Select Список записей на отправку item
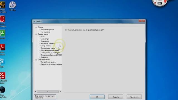Viewport: 178px width, 100px height. [51, 64]
